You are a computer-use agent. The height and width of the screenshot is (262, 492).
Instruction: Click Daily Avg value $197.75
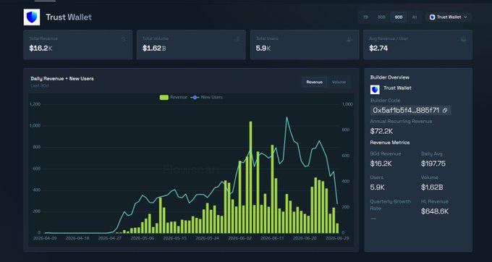(x=433, y=164)
